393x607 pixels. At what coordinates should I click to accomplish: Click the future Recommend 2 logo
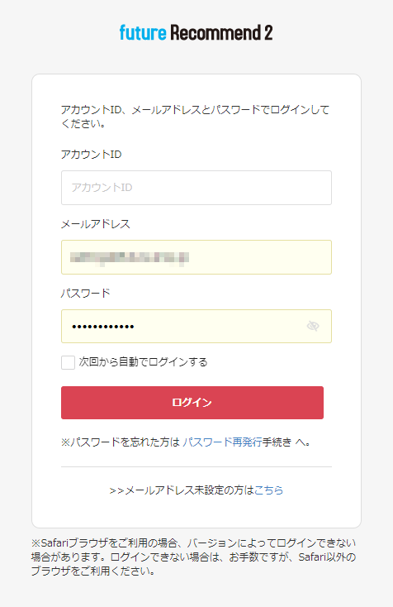point(196,32)
